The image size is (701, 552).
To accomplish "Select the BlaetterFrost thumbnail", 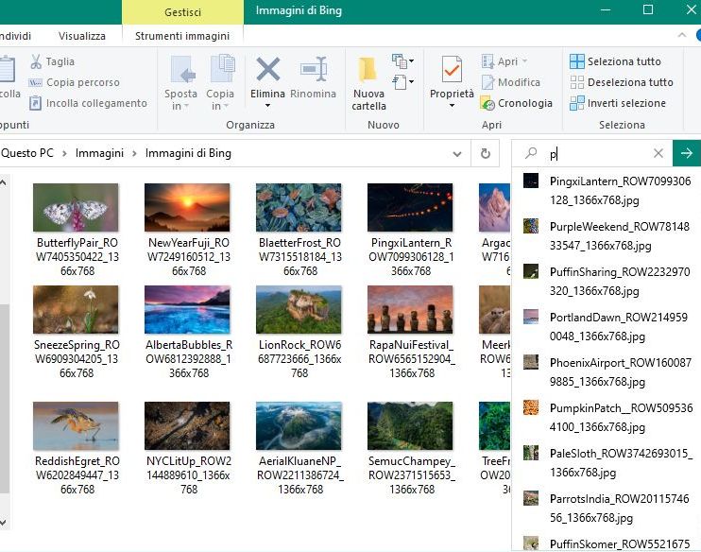I will click(299, 208).
